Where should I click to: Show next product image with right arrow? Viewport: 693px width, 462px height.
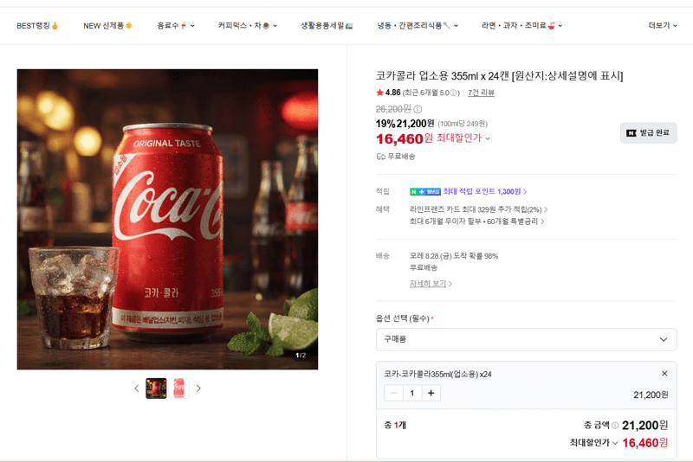coord(198,388)
